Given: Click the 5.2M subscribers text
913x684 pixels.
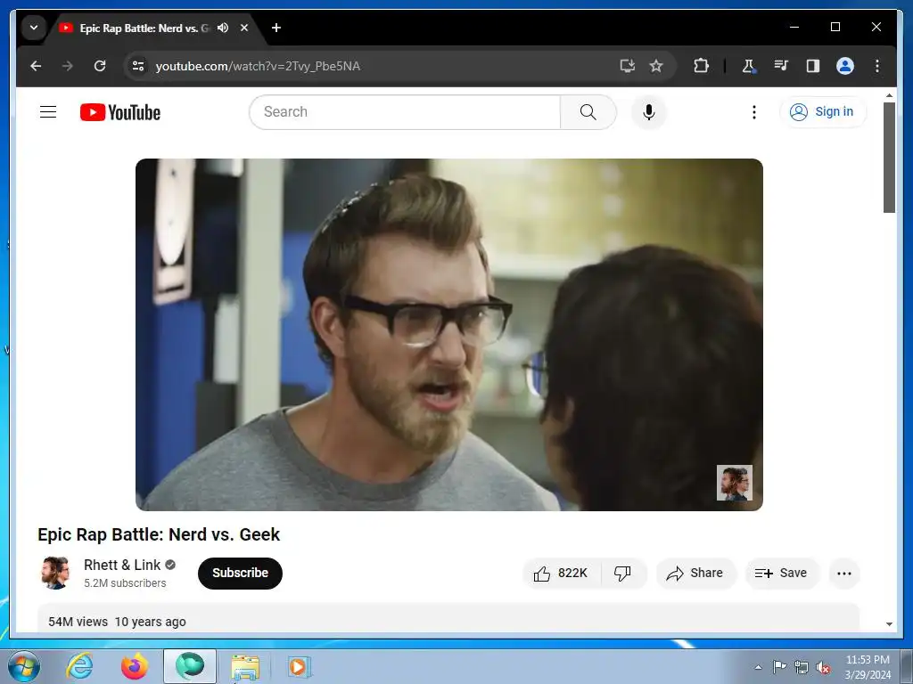Looking at the screenshot, I should tap(125, 582).
